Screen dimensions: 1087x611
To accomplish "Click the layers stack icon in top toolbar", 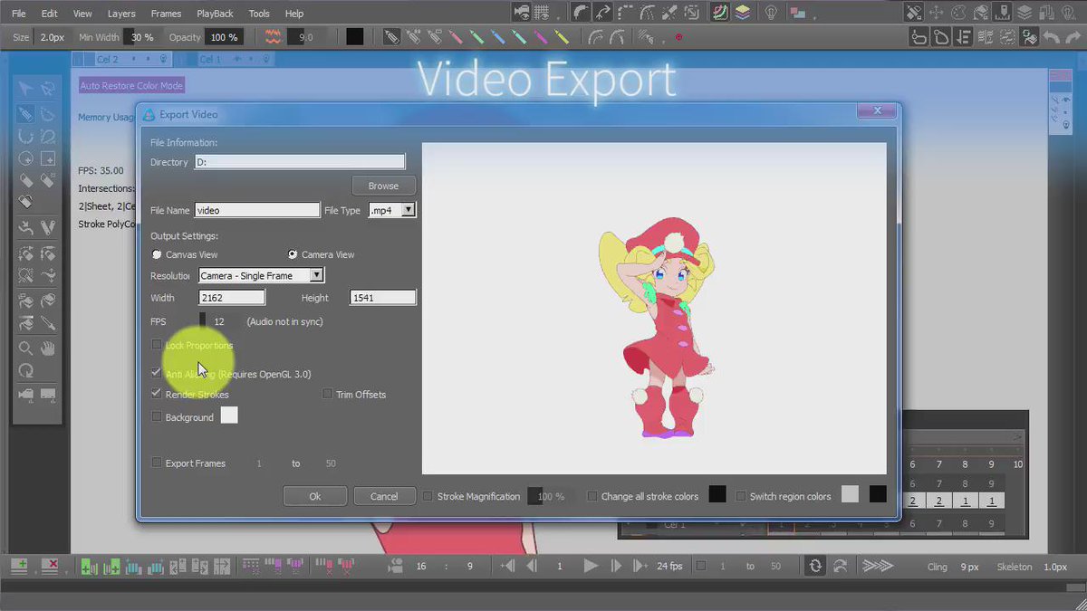I will pyautogui.click(x=743, y=13).
